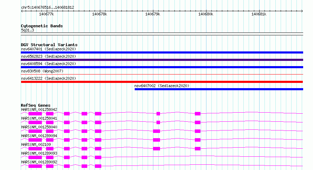Click the HARS|NM_001258042 transcript label
313x170 pixels.
(39, 109)
